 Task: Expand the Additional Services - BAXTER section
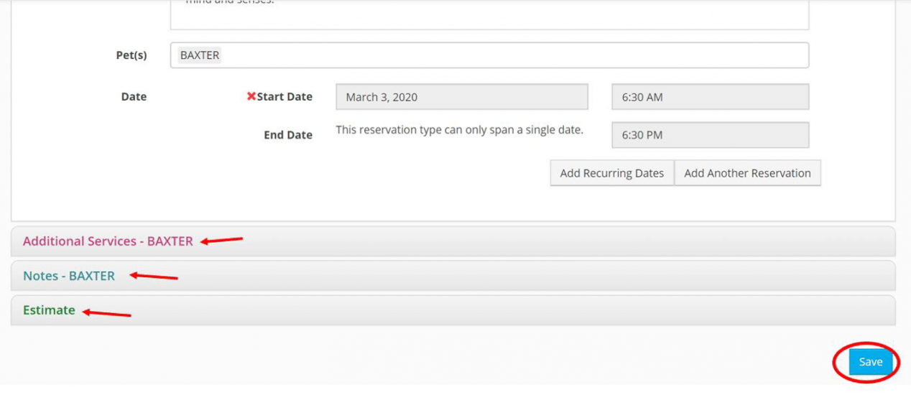453,241
